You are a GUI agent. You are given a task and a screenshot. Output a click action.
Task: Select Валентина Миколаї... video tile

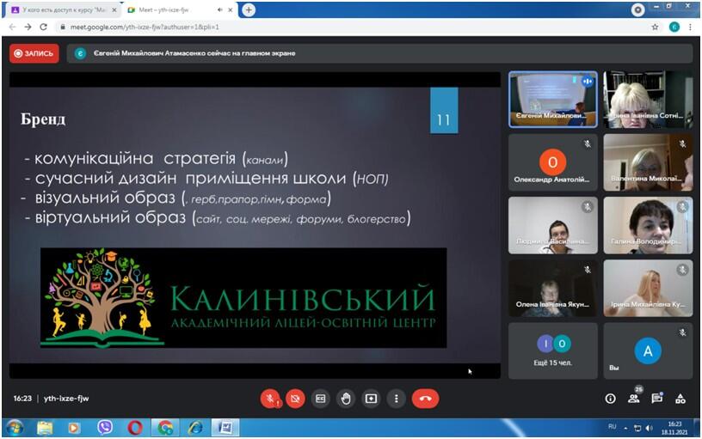pos(648,162)
